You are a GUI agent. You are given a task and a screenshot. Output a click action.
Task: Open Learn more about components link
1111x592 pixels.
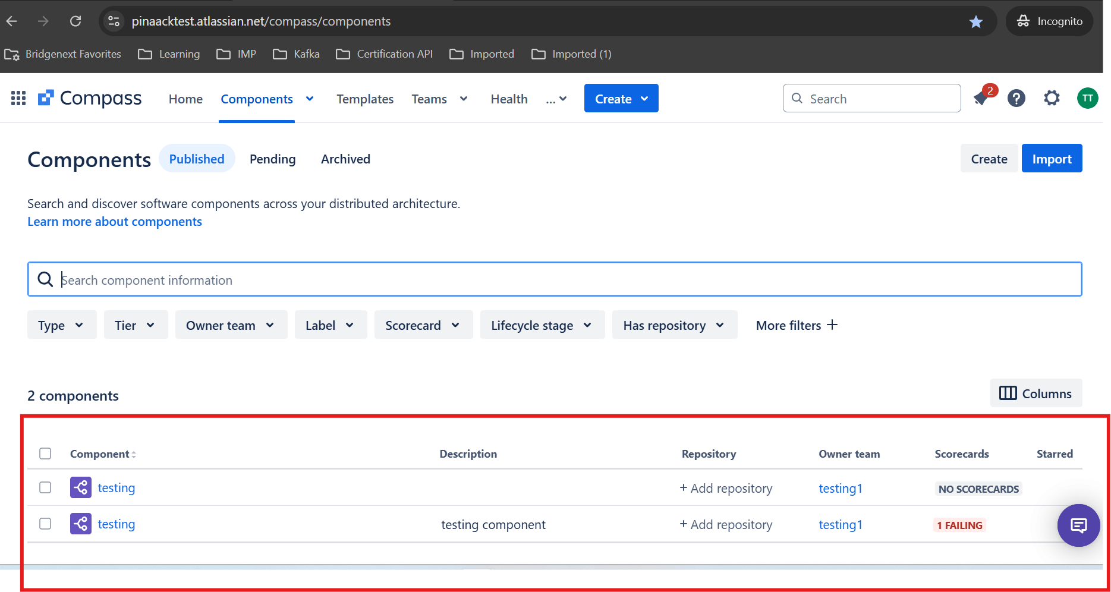click(x=115, y=222)
